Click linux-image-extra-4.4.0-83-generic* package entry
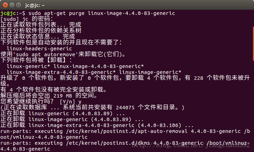The image size is (254, 152). (61, 72)
